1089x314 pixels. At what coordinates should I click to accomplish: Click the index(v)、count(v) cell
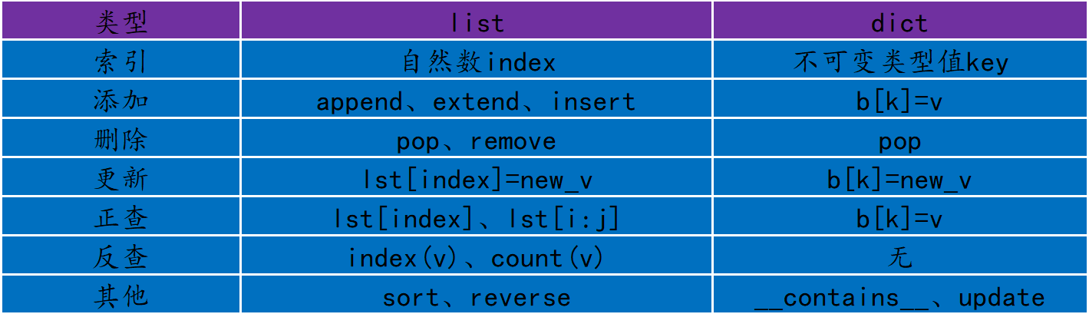[x=477, y=258]
